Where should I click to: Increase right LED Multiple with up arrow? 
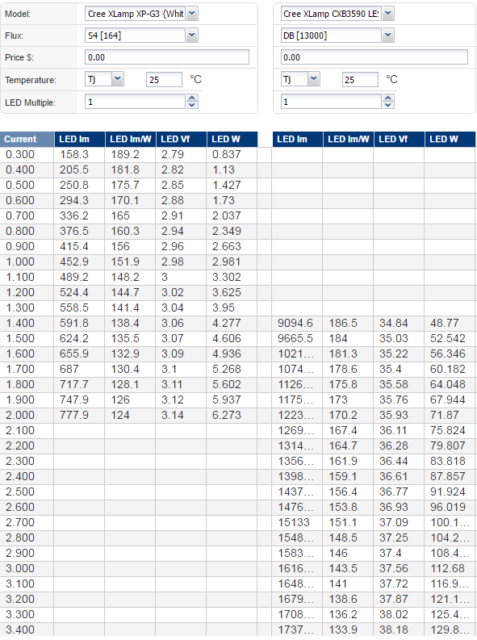tap(388, 98)
